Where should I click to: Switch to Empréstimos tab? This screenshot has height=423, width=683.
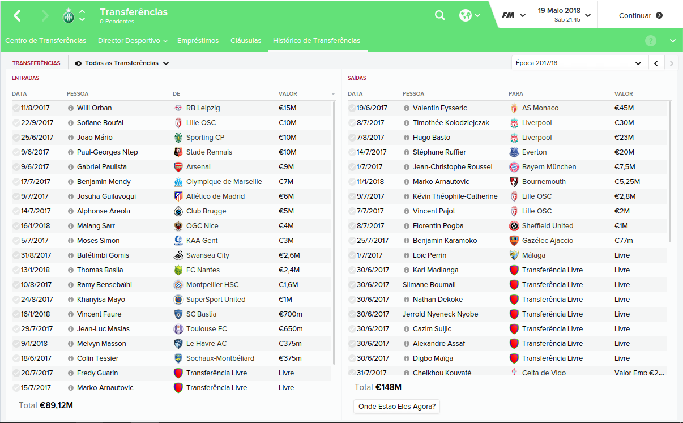(x=198, y=41)
